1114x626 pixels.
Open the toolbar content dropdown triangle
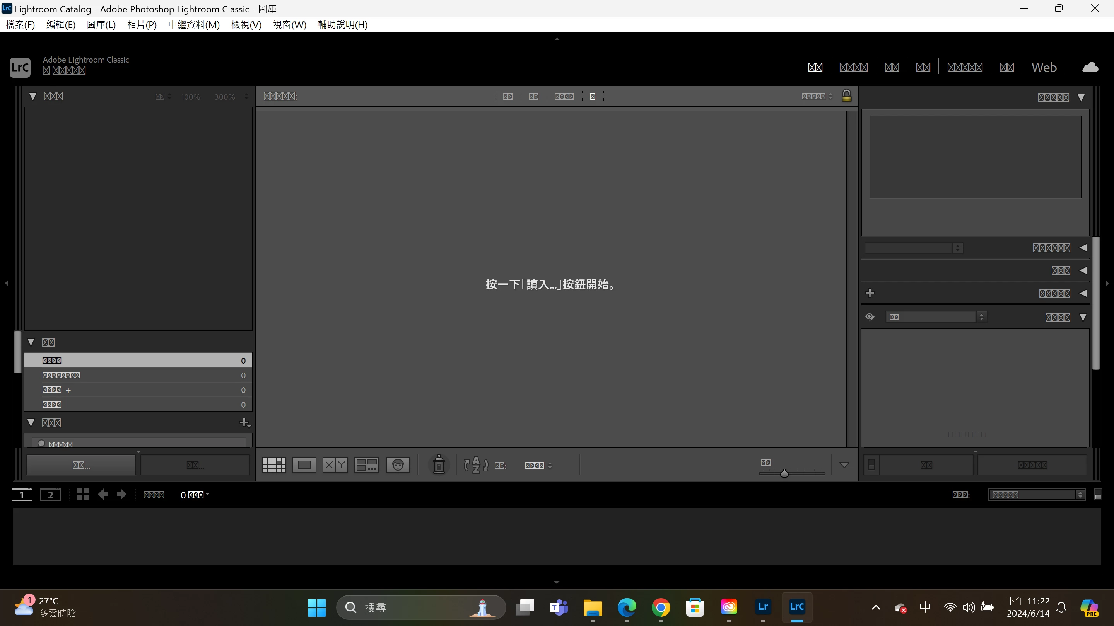tap(844, 465)
